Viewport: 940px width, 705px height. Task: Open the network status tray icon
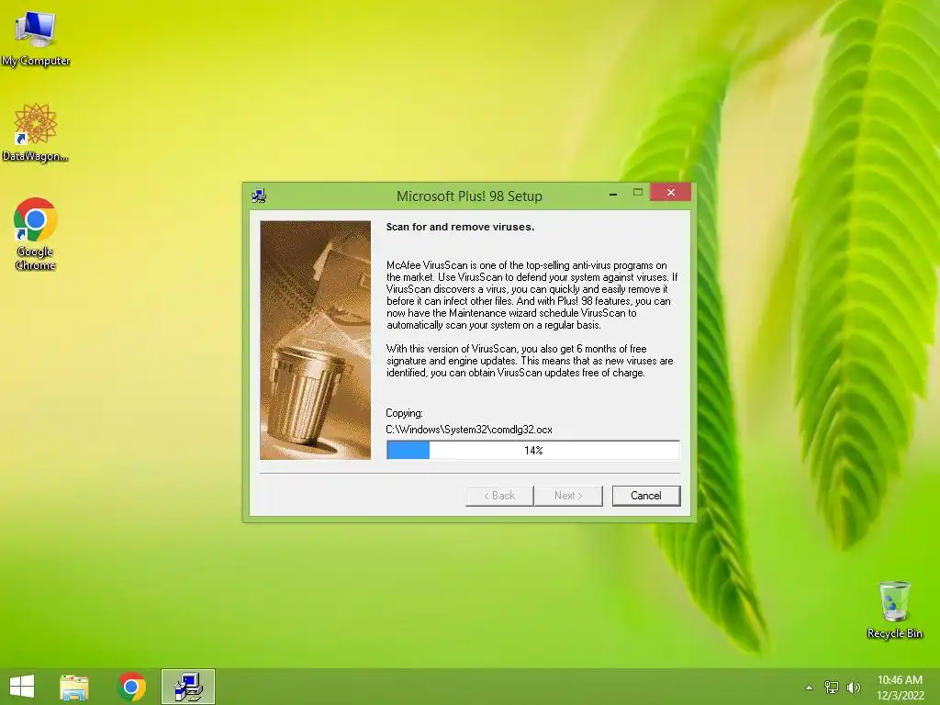click(x=832, y=687)
